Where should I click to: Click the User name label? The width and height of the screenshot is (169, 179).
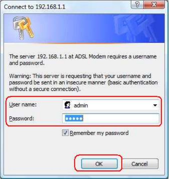point(23,104)
